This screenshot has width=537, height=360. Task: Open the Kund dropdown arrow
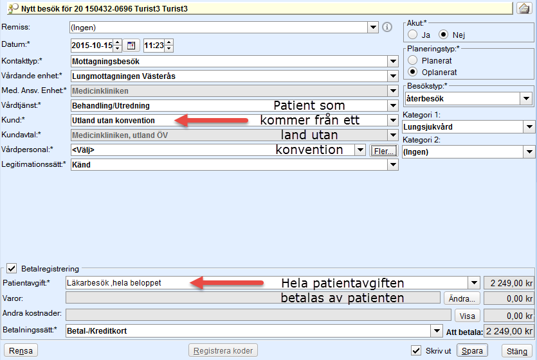(x=393, y=121)
